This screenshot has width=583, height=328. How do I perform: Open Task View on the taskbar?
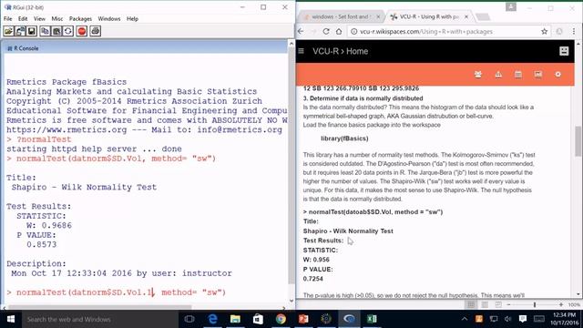pyautogui.click(x=189, y=319)
